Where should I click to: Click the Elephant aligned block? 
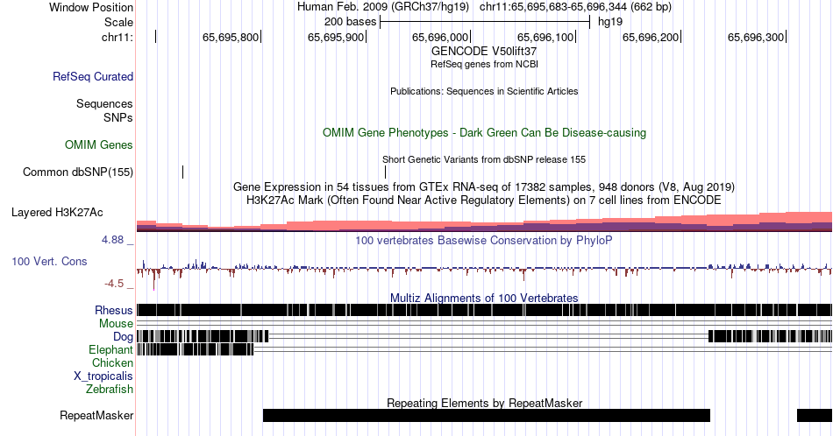click(196, 349)
